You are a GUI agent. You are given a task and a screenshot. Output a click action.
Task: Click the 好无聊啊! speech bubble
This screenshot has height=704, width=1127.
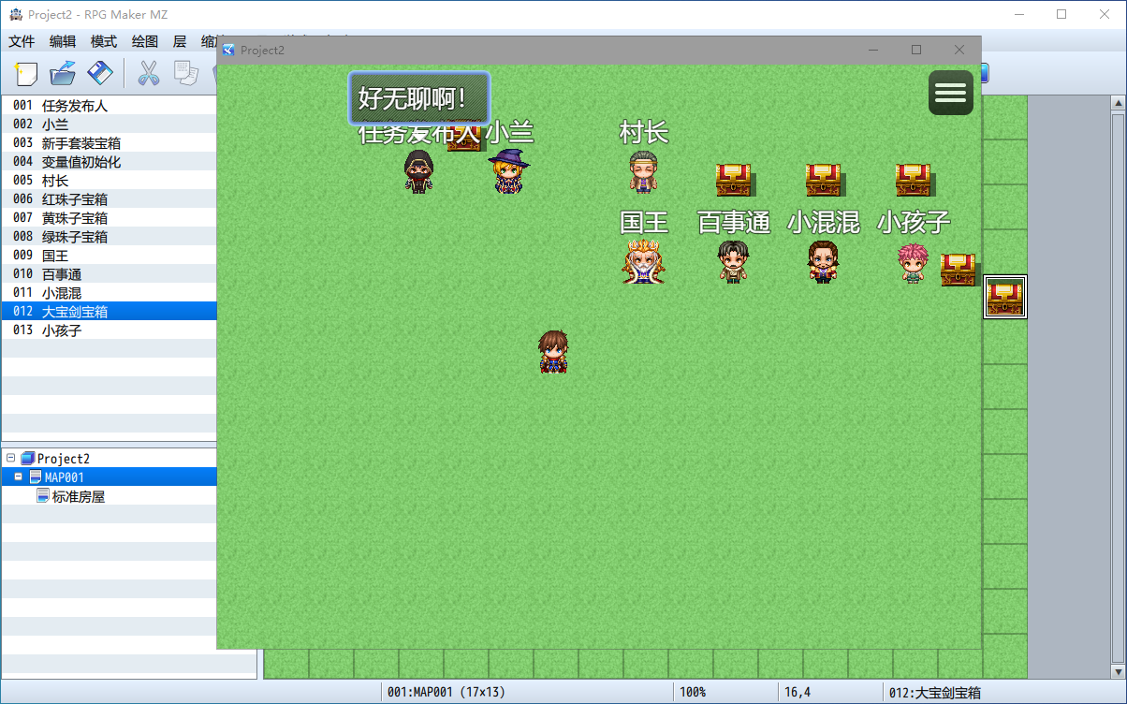coord(418,98)
